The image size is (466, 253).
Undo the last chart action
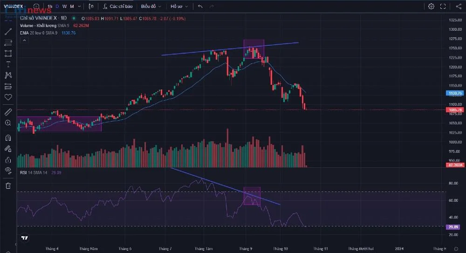(200, 6)
